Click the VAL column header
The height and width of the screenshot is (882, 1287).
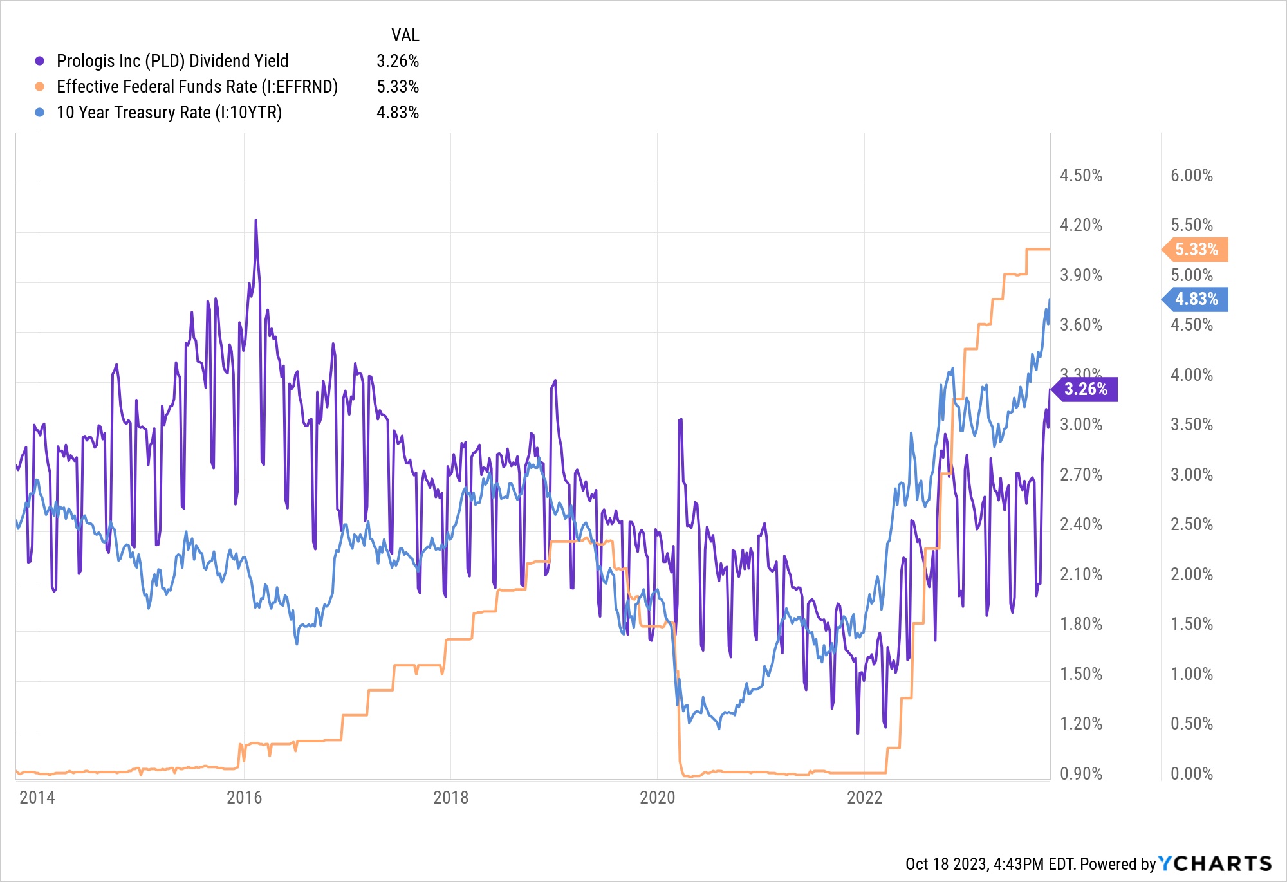tap(405, 35)
